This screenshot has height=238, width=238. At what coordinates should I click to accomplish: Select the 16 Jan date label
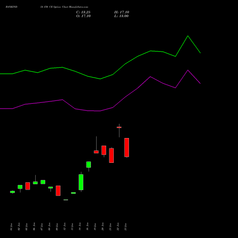(x=88, y=227)
